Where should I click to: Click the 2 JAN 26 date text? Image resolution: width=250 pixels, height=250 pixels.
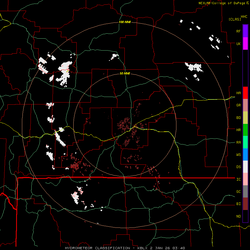pyautogui.click(x=160, y=248)
